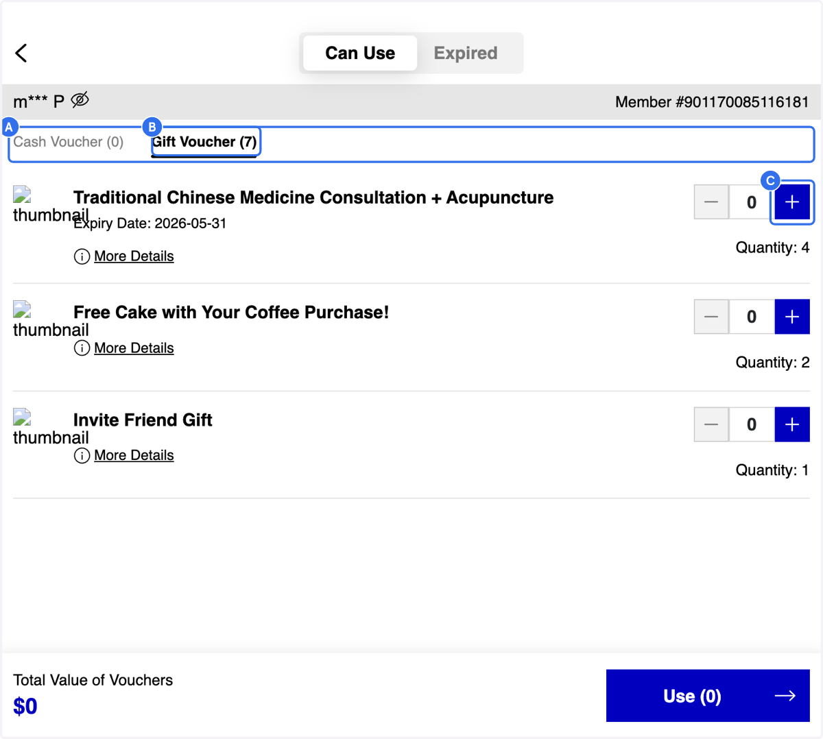The height and width of the screenshot is (739, 823).
Task: Switch to the Expired tab
Action: [466, 53]
